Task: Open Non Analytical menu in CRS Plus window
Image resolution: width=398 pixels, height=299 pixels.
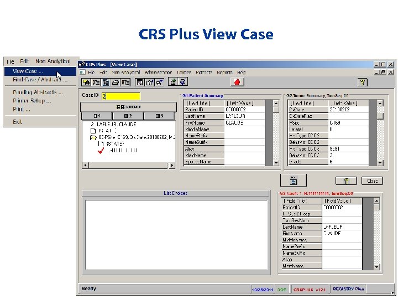Action: pyautogui.click(x=125, y=72)
